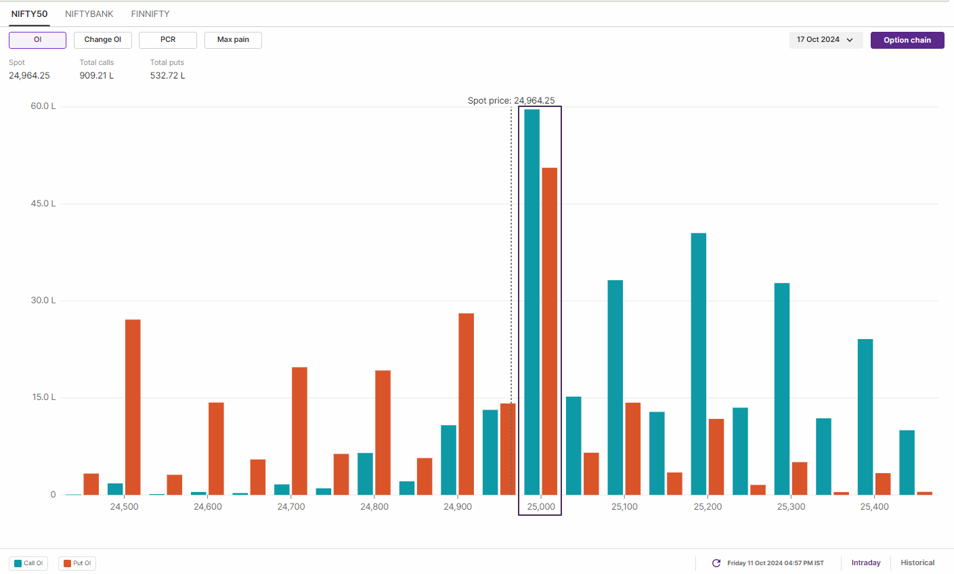The height and width of the screenshot is (574, 954).
Task: Click the 24,600 put OI bar
Action: click(x=216, y=449)
